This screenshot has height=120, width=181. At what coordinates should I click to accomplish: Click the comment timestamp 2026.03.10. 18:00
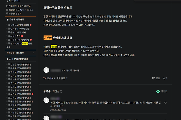click(58, 110)
